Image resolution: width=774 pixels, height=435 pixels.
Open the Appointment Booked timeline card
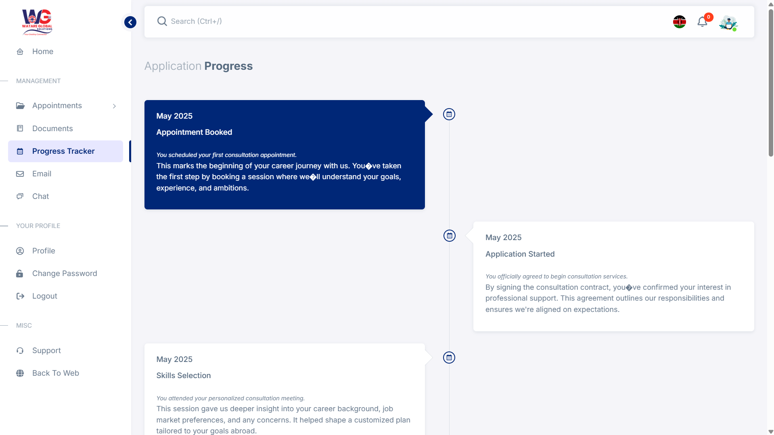pos(284,155)
